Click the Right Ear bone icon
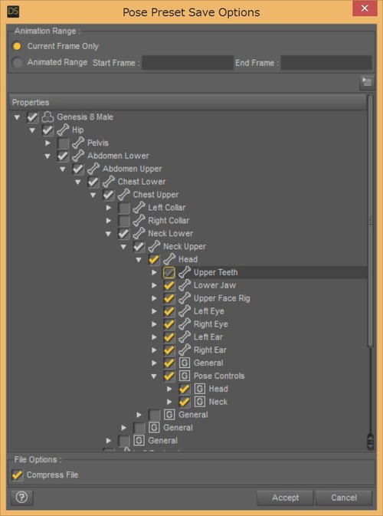Viewport: 383px width, 516px height. (x=185, y=350)
